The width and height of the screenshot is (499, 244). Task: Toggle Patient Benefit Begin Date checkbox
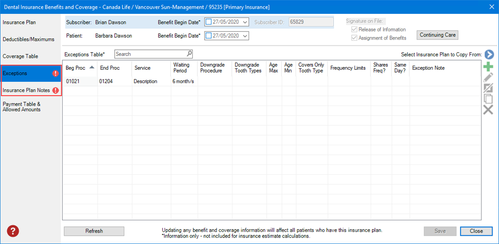tap(208, 36)
